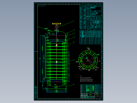
Task: Click the lower blue band near the vessel bottom
Action: point(57,80)
